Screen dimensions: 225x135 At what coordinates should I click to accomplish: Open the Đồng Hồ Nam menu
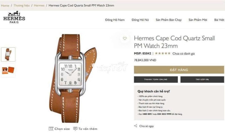click(115, 20)
